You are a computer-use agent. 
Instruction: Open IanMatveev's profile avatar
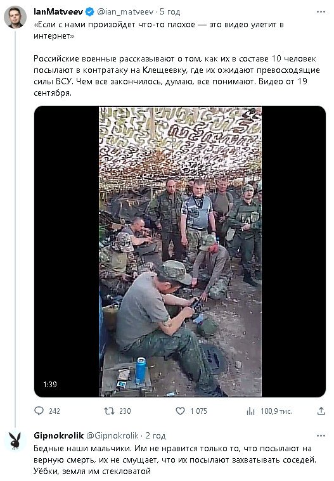click(x=15, y=17)
